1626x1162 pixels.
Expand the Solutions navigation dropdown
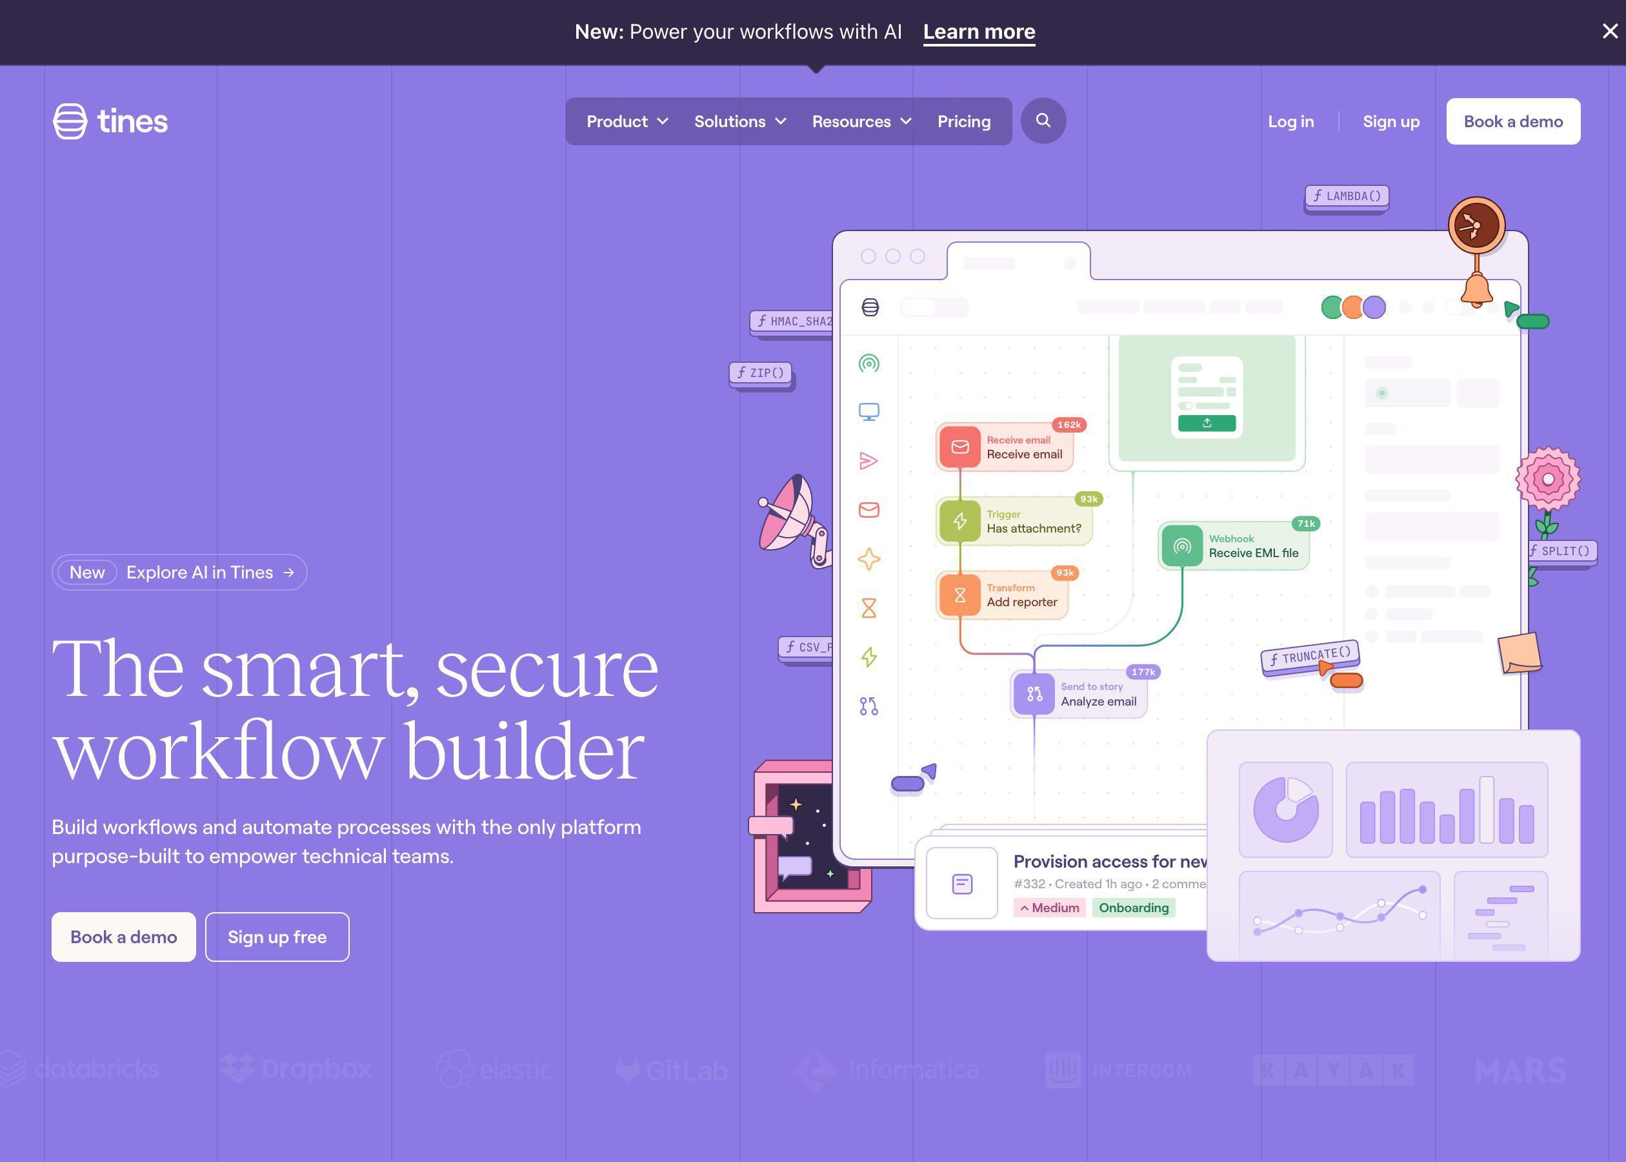(x=740, y=121)
